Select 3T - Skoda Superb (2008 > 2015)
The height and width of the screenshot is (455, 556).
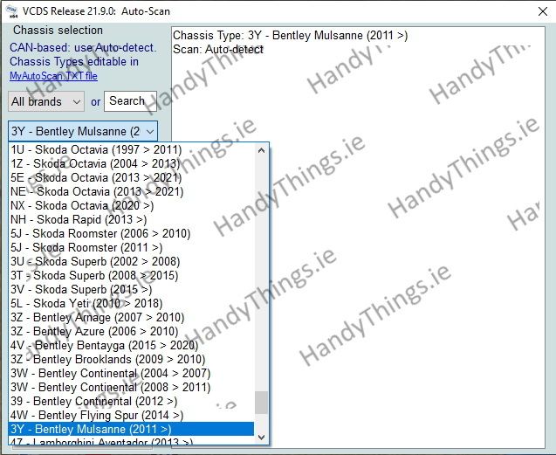[x=131, y=275]
